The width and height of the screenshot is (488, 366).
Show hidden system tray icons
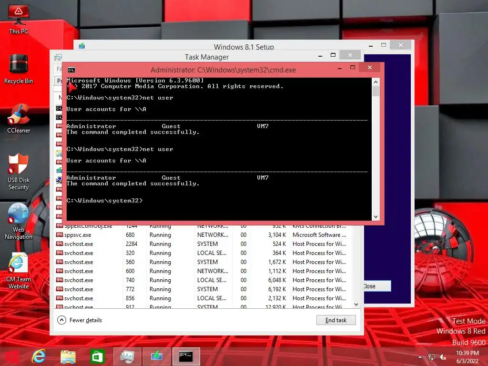(420, 357)
